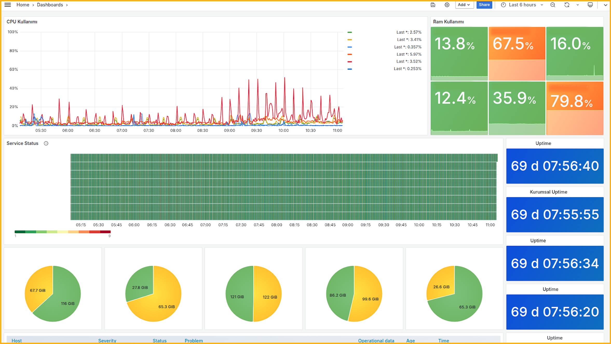Screen dimensions: 611x344
Task: Select Dashboards in the breadcrumb
Action: click(x=50, y=5)
